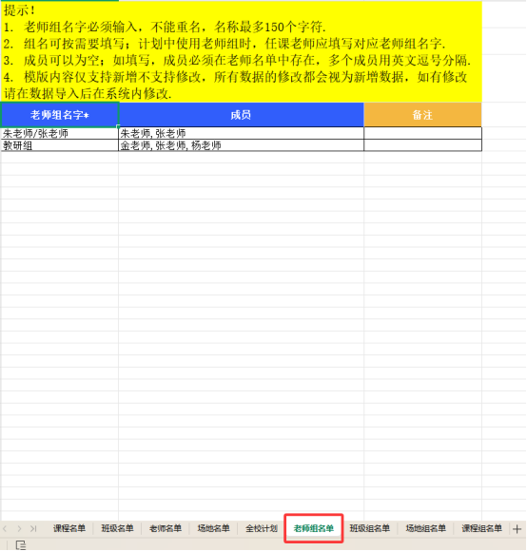
Task: Switch to the 班级名单 sheet tab
Action: point(118,528)
